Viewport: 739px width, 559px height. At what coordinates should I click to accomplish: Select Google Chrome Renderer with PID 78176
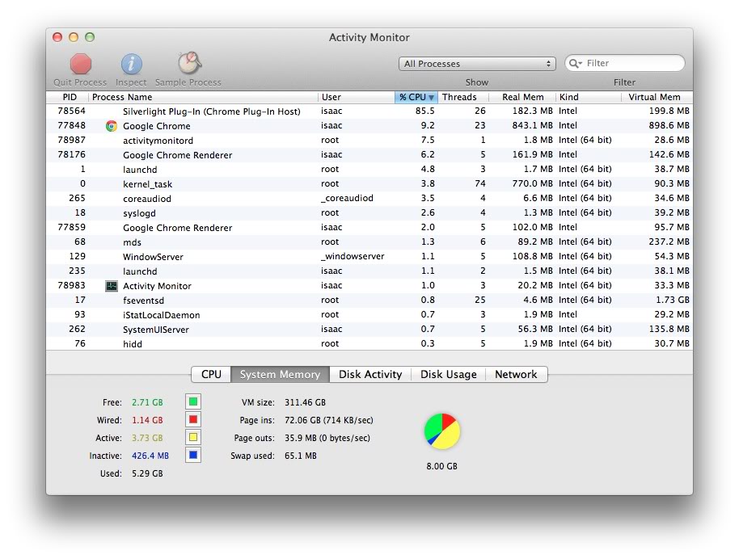pos(369,155)
